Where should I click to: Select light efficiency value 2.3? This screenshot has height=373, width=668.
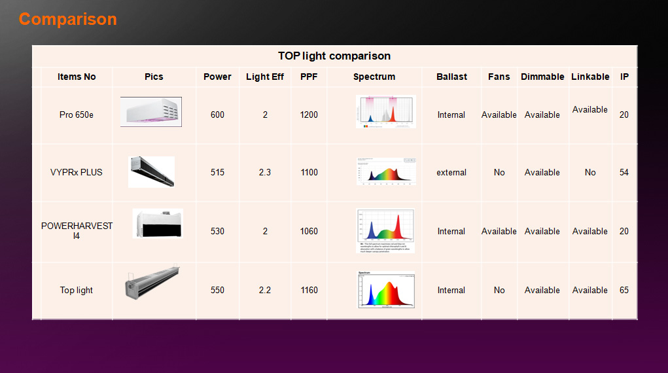pos(265,172)
